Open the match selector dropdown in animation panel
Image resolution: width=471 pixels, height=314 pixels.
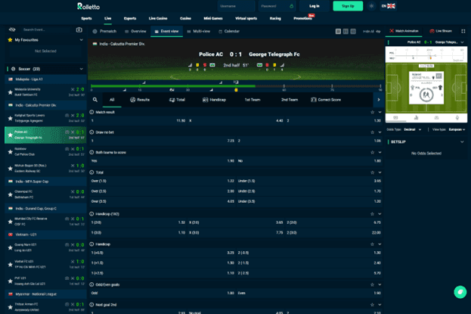click(x=462, y=42)
